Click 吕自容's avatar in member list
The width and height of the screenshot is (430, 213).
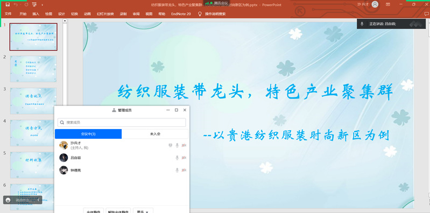(64, 158)
